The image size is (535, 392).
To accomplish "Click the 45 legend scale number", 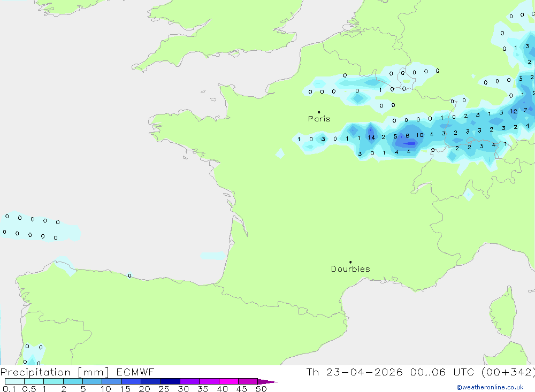I will [242, 389].
